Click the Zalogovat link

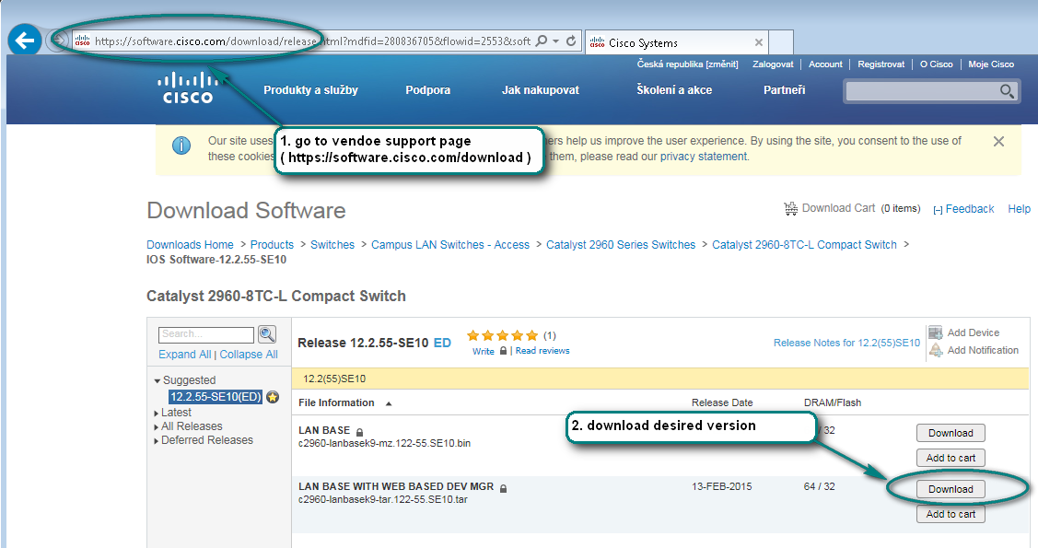pos(773,64)
